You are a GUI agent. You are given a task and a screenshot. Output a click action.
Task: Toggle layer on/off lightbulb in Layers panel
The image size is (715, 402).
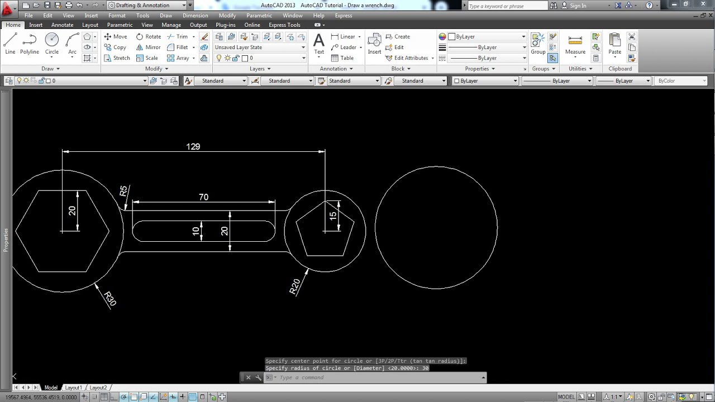tap(218, 58)
